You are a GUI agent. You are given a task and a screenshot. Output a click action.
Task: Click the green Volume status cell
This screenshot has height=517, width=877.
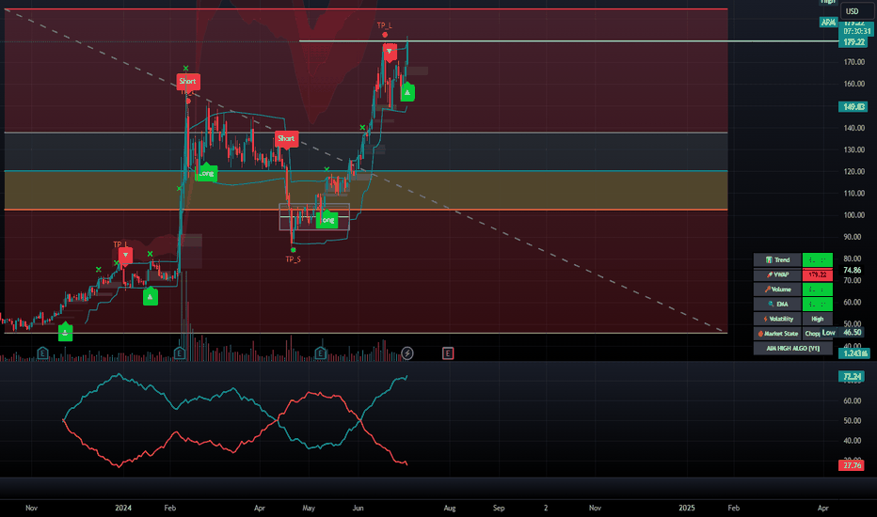(817, 290)
